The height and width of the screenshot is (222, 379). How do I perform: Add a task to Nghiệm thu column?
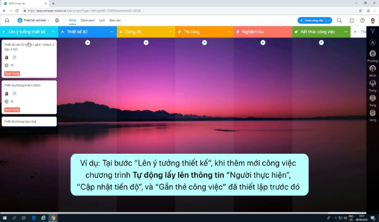coord(263,43)
